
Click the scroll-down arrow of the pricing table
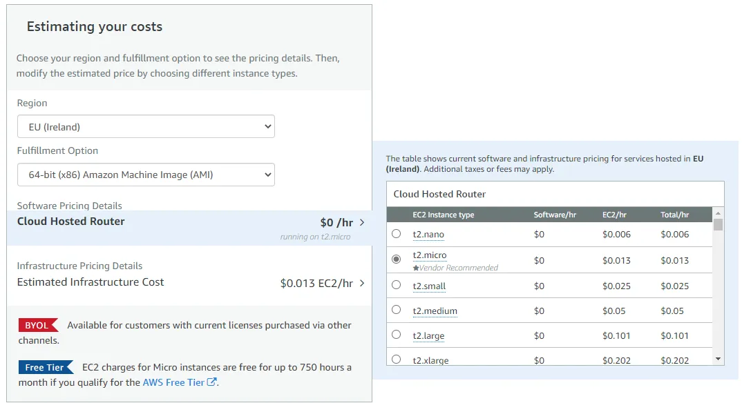(x=718, y=359)
